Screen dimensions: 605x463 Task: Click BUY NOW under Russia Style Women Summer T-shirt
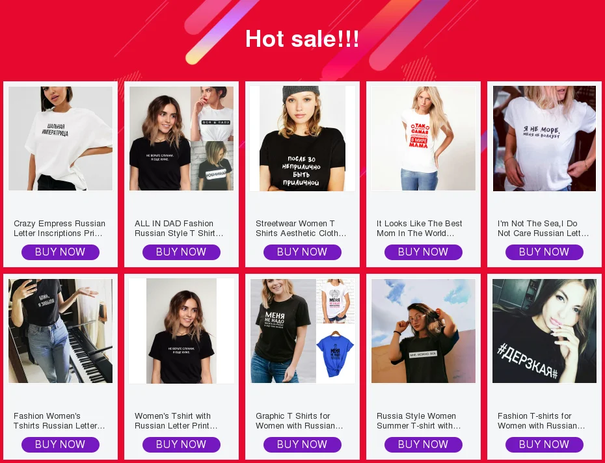(x=423, y=445)
